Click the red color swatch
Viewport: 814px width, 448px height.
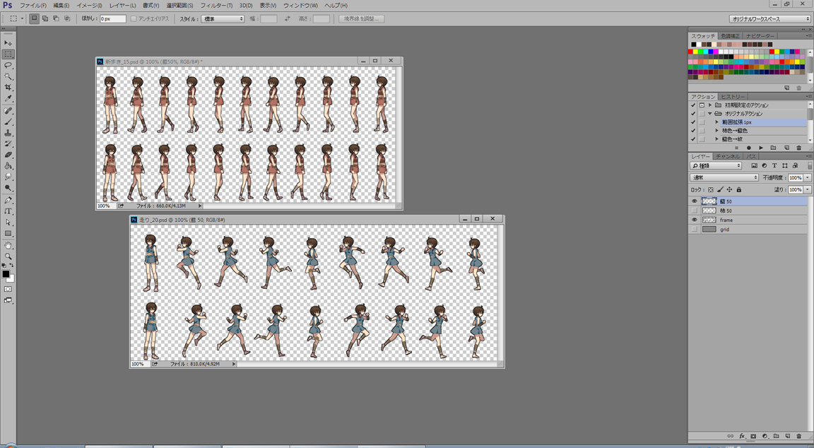pos(691,52)
